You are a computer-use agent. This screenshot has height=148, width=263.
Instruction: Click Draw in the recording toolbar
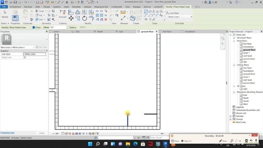[x=223, y=141]
